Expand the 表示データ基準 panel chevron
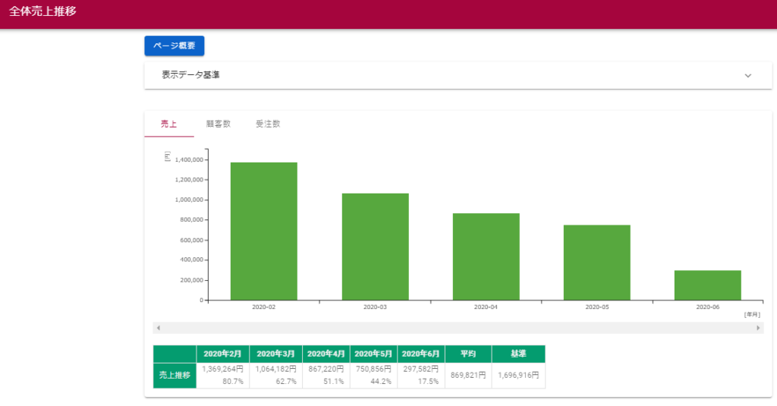The height and width of the screenshot is (406, 777). (747, 76)
